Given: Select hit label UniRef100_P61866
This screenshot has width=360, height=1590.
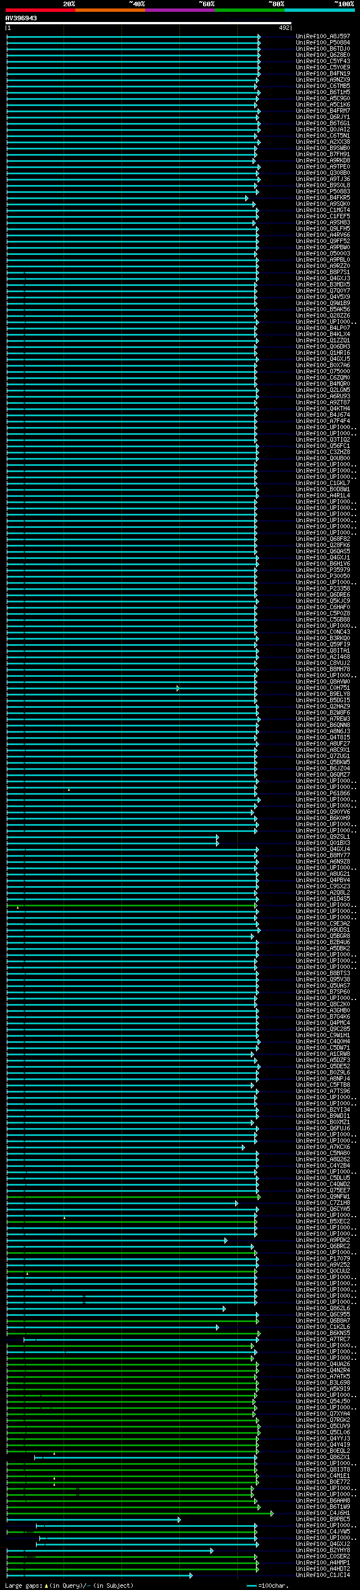Looking at the screenshot, I should [323, 793].
